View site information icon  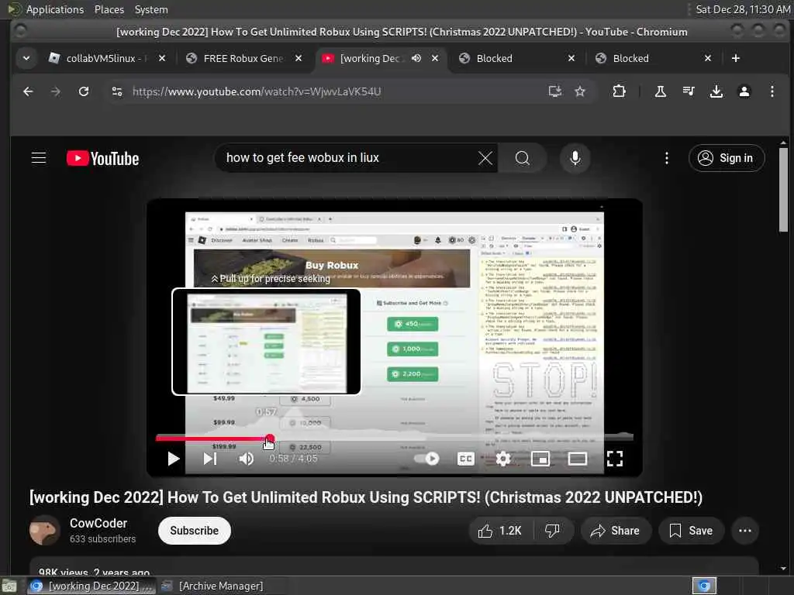pos(117,91)
